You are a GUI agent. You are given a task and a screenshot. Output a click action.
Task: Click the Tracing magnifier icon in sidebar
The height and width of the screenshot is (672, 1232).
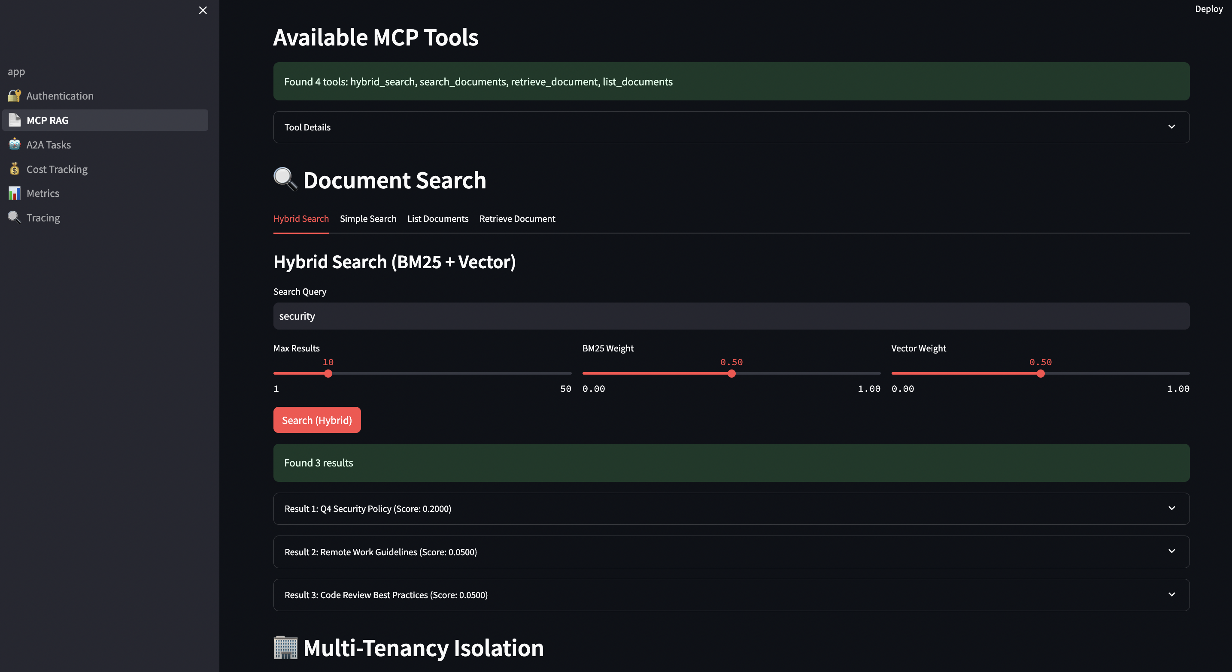(x=14, y=218)
